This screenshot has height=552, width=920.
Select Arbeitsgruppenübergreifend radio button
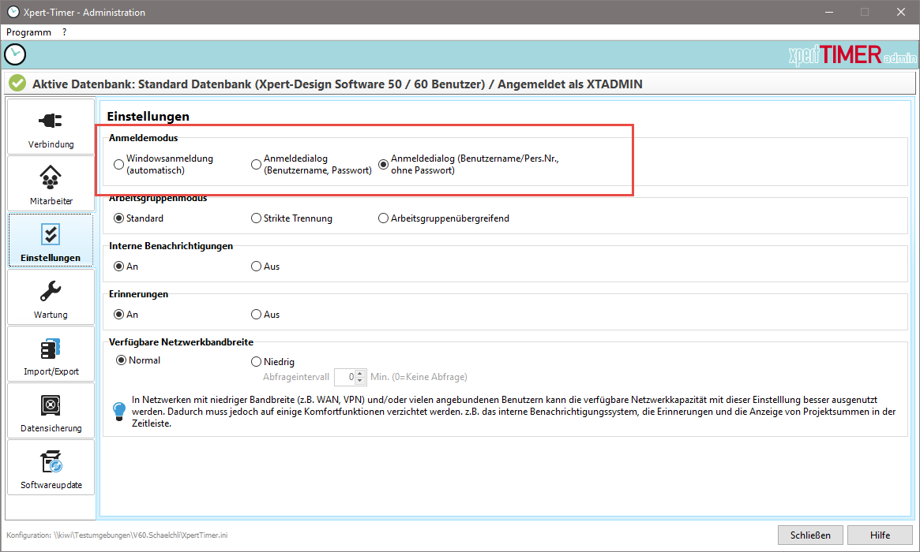[384, 218]
